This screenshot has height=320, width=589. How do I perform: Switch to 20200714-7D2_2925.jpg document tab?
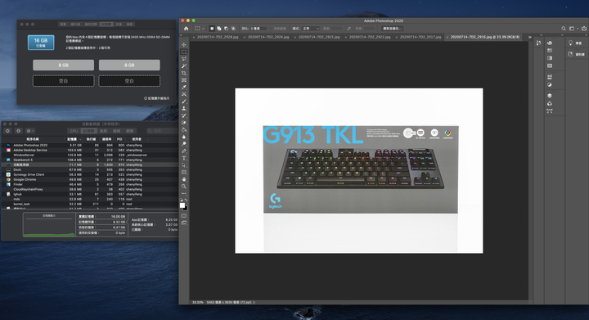pyautogui.click(x=319, y=37)
